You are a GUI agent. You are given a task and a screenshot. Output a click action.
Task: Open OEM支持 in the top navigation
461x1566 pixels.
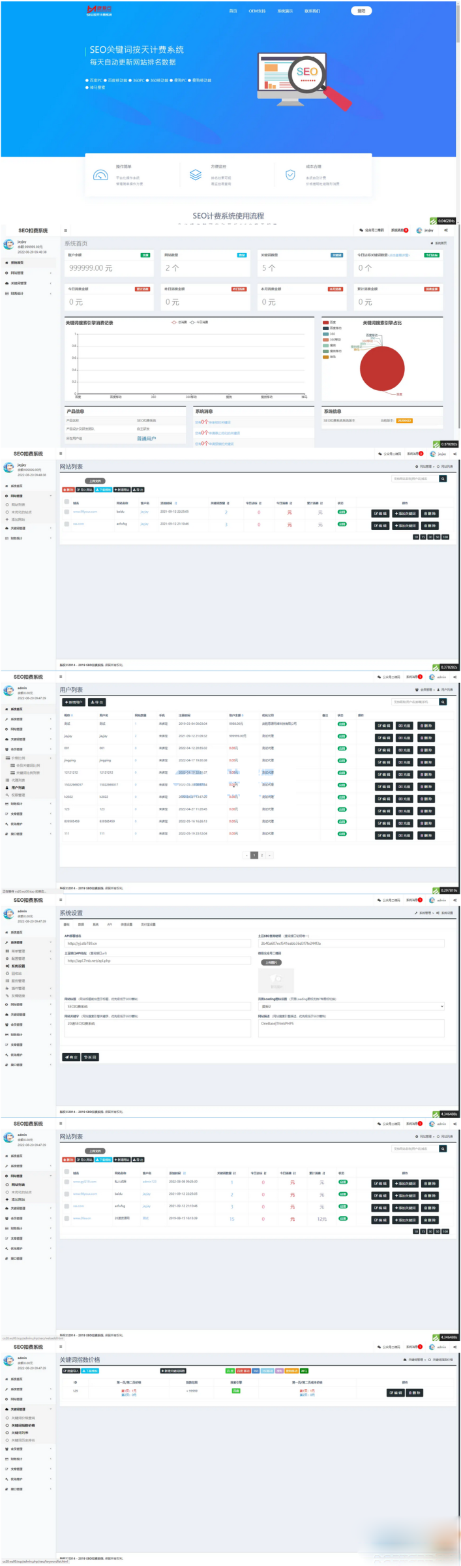[257, 11]
